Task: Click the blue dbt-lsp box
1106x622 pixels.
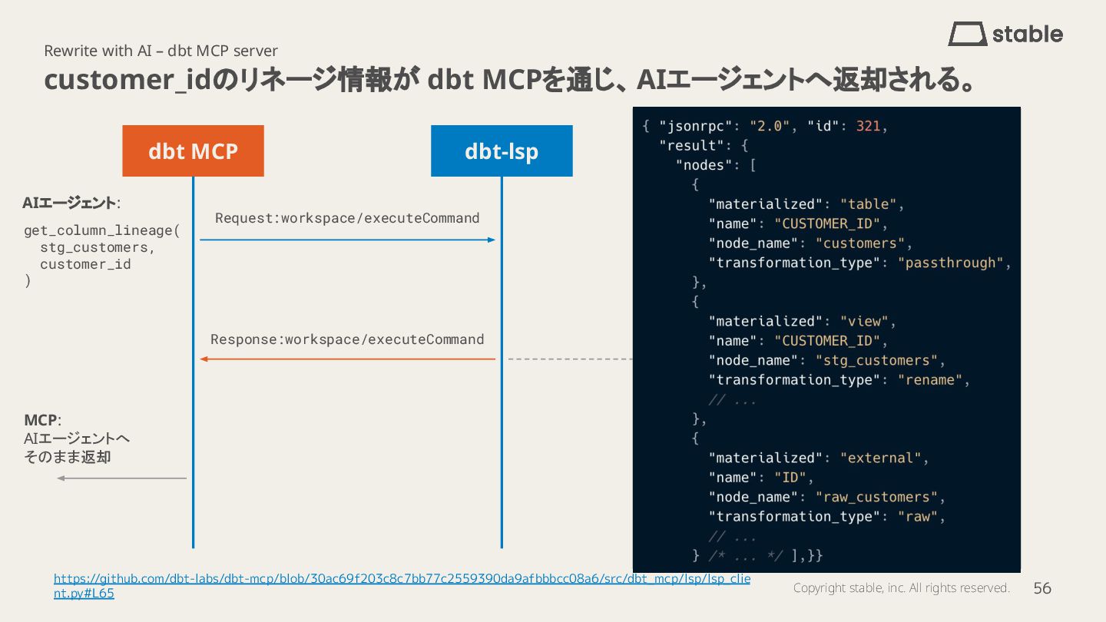Action: pyautogui.click(x=502, y=151)
